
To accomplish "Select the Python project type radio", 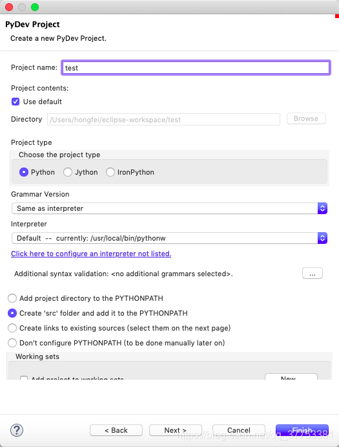I will (x=24, y=172).
